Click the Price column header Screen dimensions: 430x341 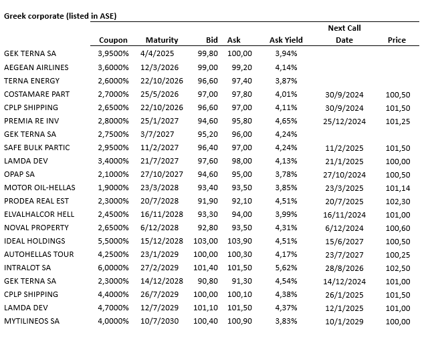397,40
